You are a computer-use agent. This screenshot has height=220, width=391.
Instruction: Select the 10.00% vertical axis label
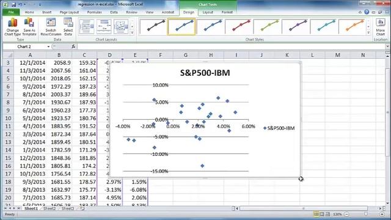[160, 85]
